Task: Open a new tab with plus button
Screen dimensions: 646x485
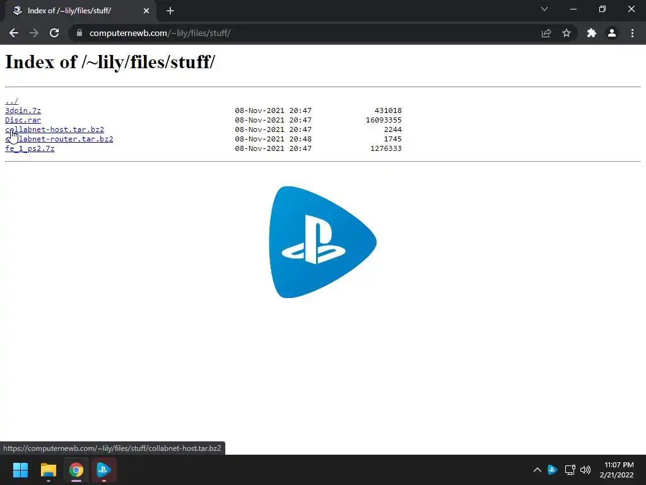Action: pyautogui.click(x=170, y=11)
